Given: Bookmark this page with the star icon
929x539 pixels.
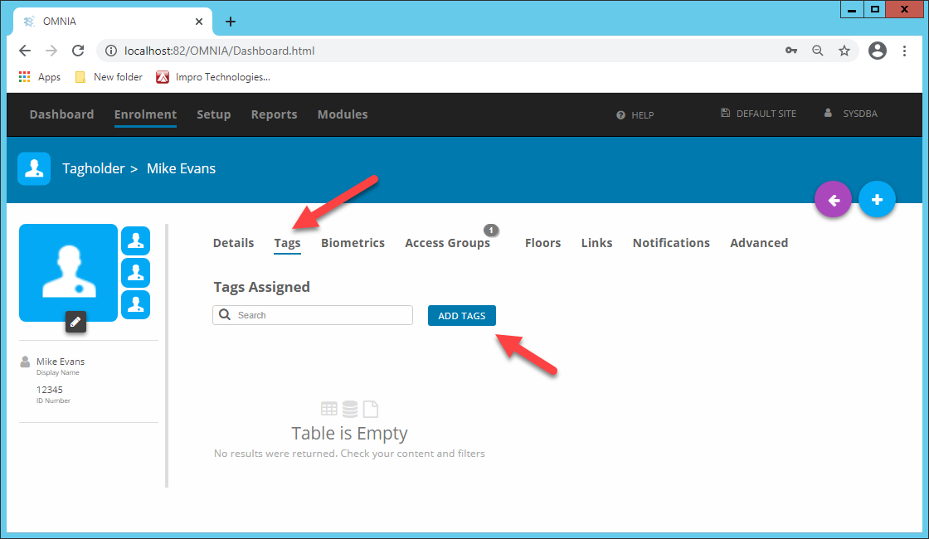Looking at the screenshot, I should pyautogui.click(x=844, y=51).
